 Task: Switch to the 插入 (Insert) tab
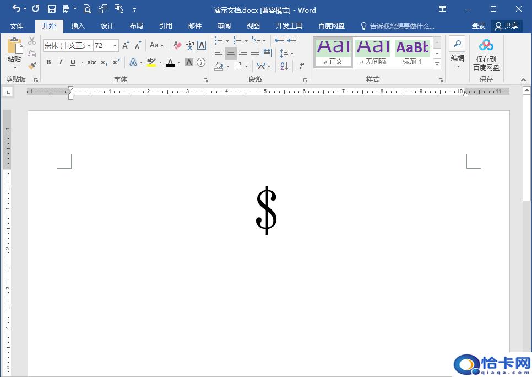78,26
